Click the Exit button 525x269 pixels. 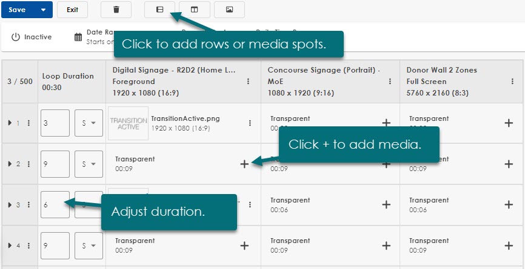click(x=72, y=10)
